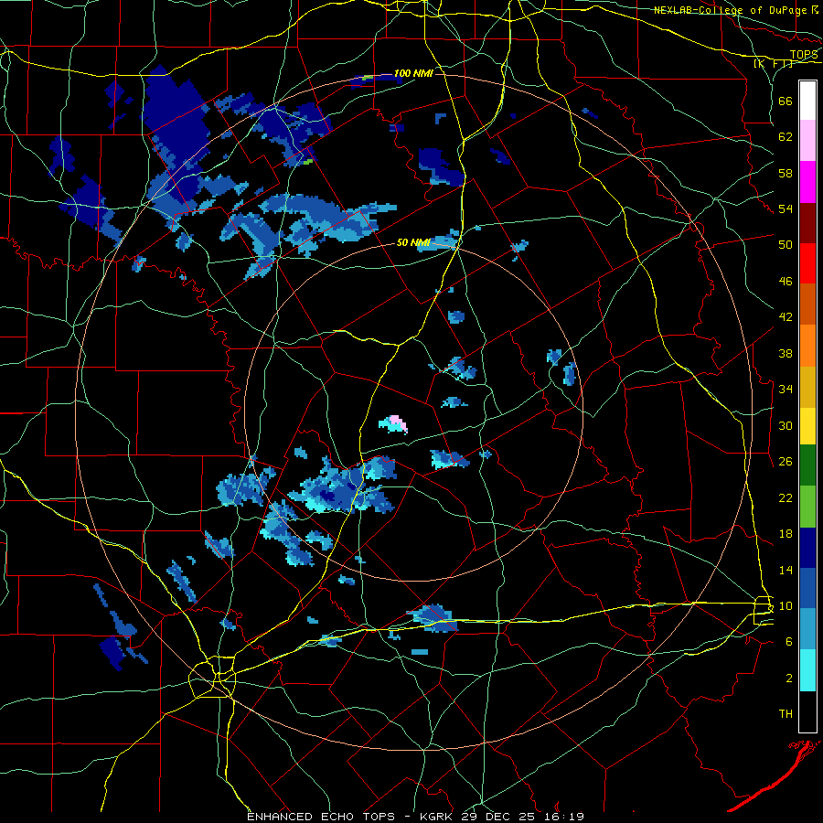Image resolution: width=823 pixels, height=823 pixels.
Task: Click the bright yellow legend swatch
Action: [807, 426]
